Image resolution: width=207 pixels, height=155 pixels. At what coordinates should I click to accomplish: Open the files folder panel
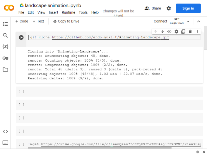(x=5, y=69)
